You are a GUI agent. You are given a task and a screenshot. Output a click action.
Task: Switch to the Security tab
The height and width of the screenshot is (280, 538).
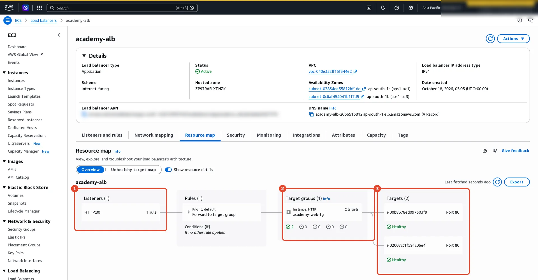[x=236, y=135]
